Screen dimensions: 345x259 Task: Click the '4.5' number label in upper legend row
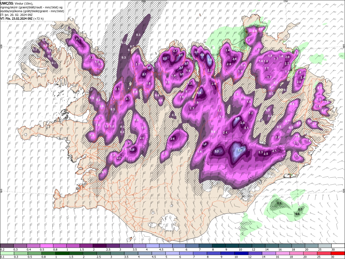[161, 250]
